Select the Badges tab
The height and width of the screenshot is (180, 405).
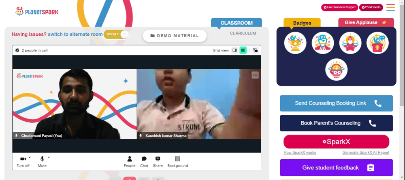(302, 23)
